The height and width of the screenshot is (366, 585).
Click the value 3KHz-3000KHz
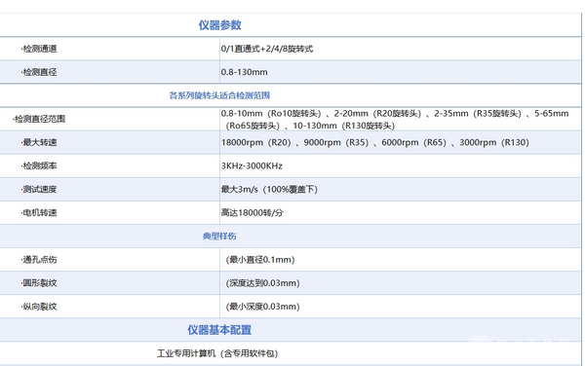click(x=252, y=166)
